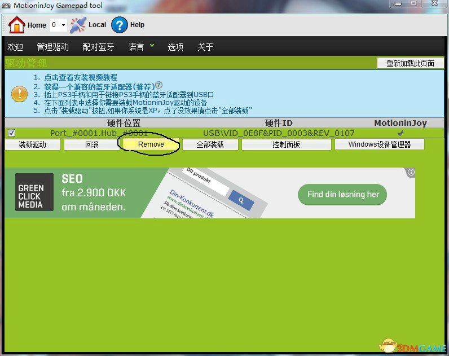The width and height of the screenshot is (449, 356).
Task: Click the 装载驱动 load driver button
Action: pyautogui.click(x=32, y=144)
